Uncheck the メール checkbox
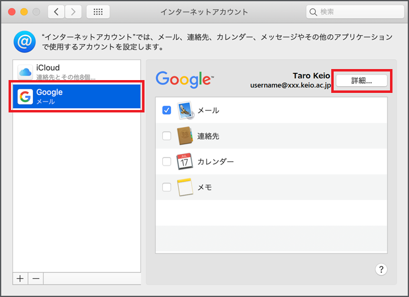Viewport: 409px width, 297px height. [x=167, y=111]
